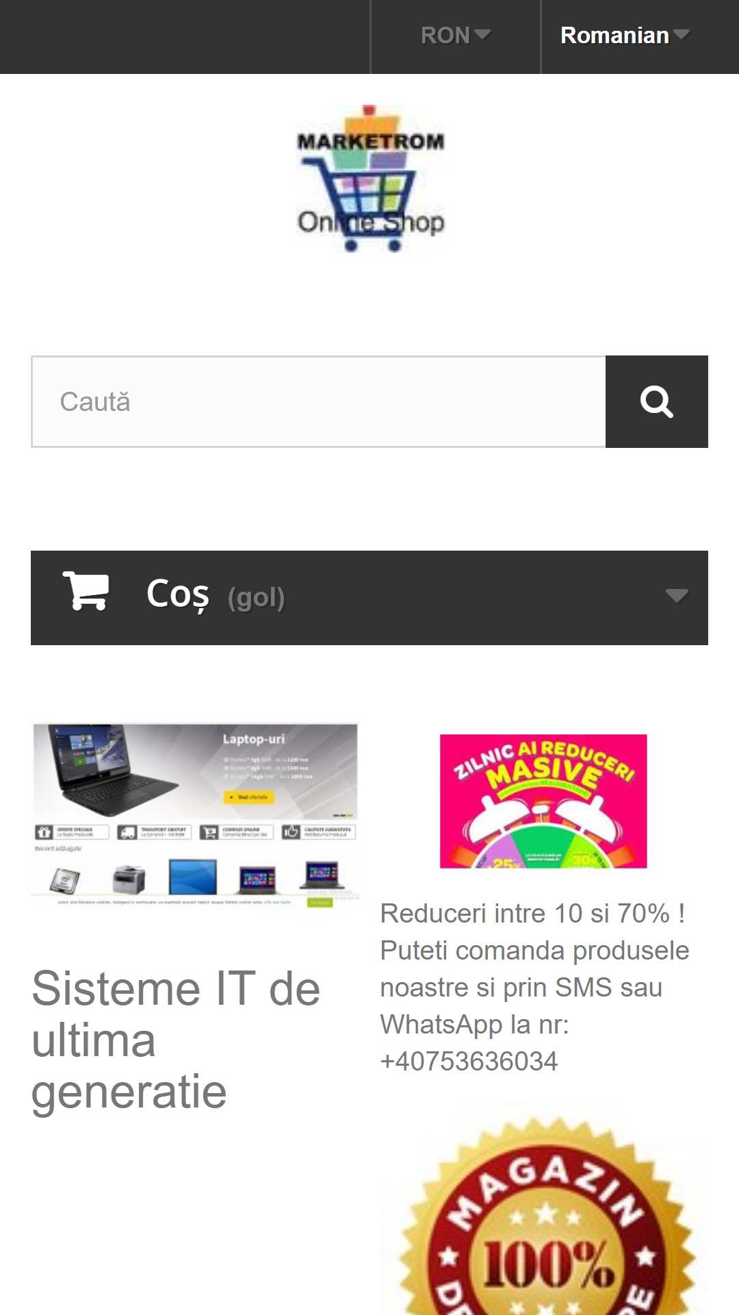Click the blue monitor product thumbnail
Screen dimensions: 739x1315
pyautogui.click(x=192, y=877)
